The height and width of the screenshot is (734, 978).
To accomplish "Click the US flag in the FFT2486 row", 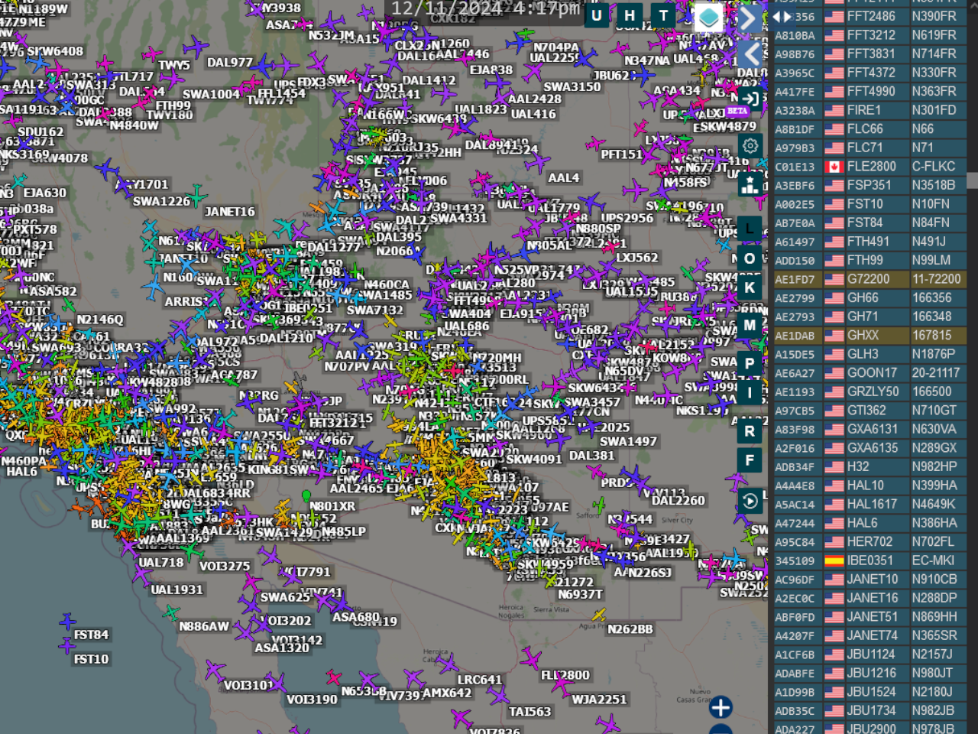I will [x=834, y=16].
